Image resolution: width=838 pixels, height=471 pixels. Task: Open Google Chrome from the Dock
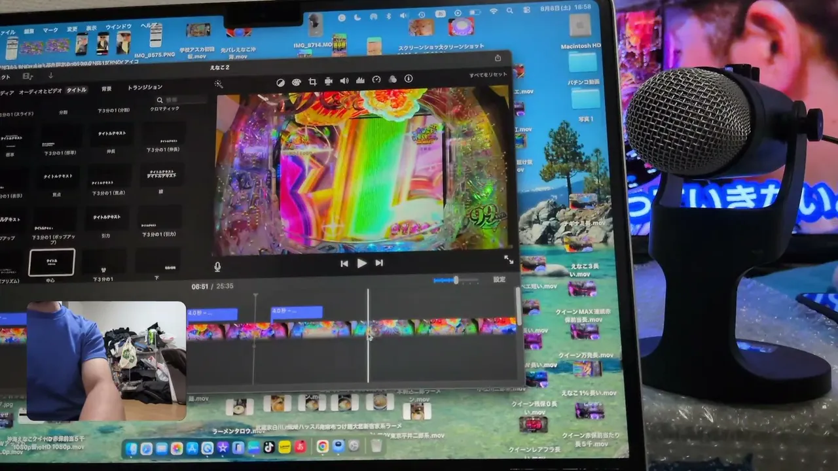322,447
